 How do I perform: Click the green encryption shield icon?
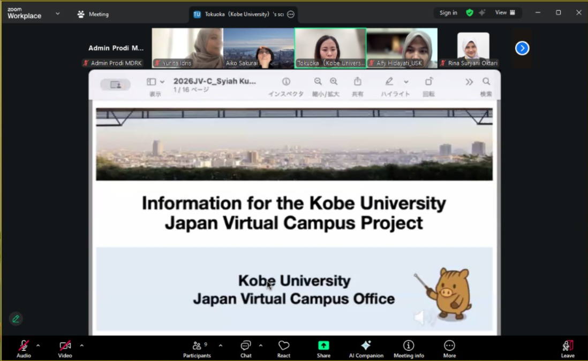[470, 13]
